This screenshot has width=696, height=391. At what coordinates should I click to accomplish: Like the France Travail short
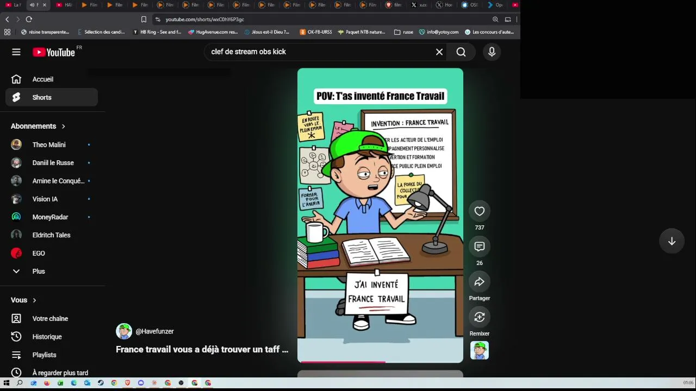coord(480,211)
